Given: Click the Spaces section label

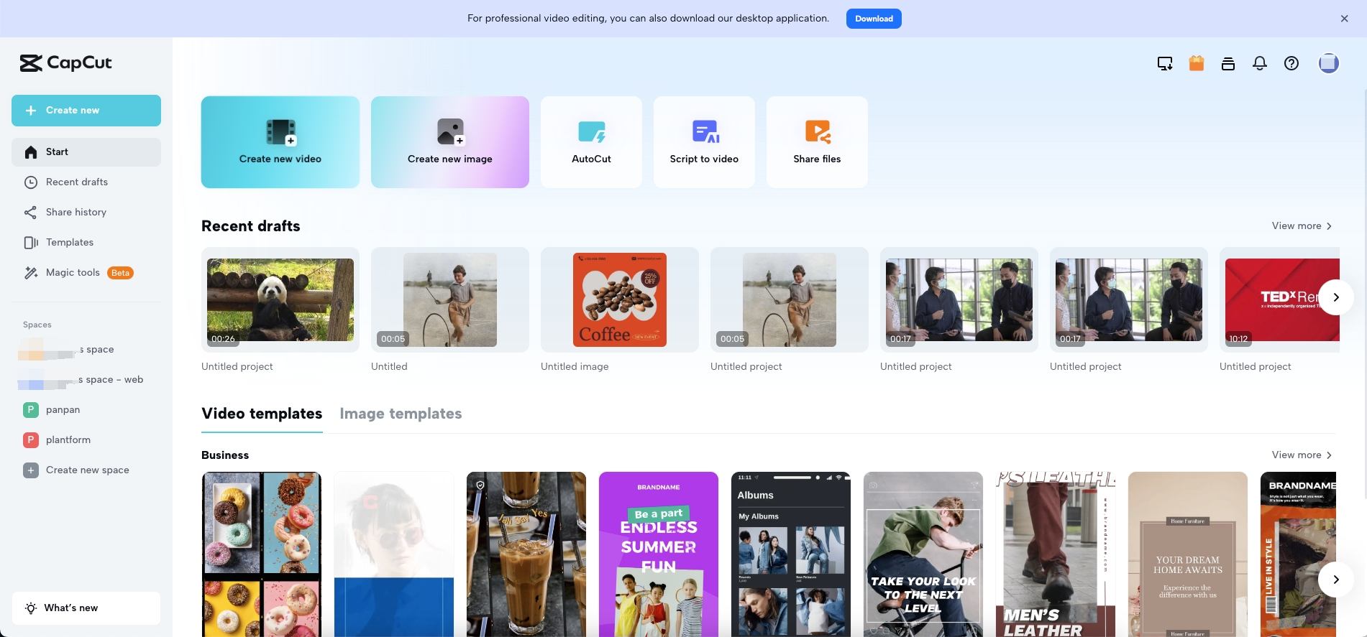Looking at the screenshot, I should [x=37, y=325].
